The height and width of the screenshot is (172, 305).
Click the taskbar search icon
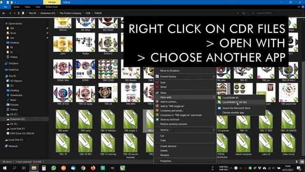14,168
